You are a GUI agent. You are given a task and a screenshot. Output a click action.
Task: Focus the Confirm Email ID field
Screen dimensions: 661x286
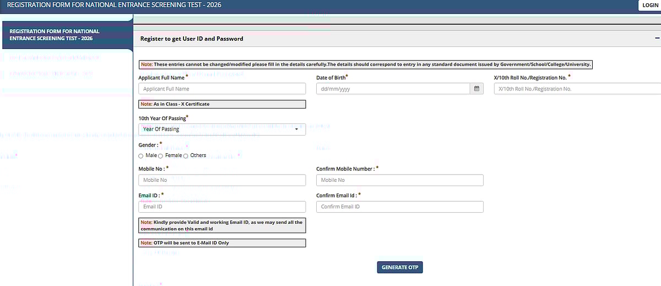coord(399,207)
